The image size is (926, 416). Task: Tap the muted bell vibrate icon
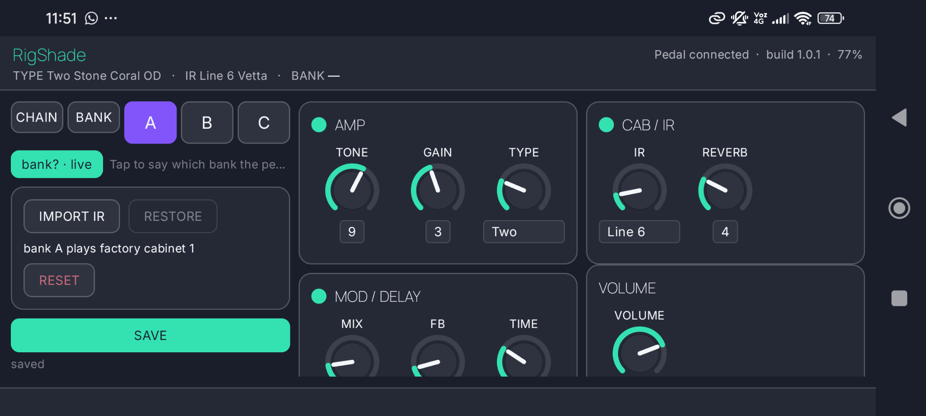(740, 18)
